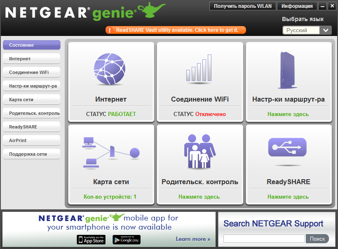Click the ReadySHARE USB icon
This screenshot has height=249, width=338.
[287, 147]
